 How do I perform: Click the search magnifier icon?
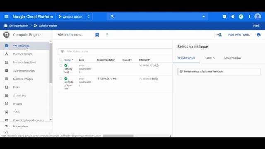pyautogui.click(x=112, y=17)
